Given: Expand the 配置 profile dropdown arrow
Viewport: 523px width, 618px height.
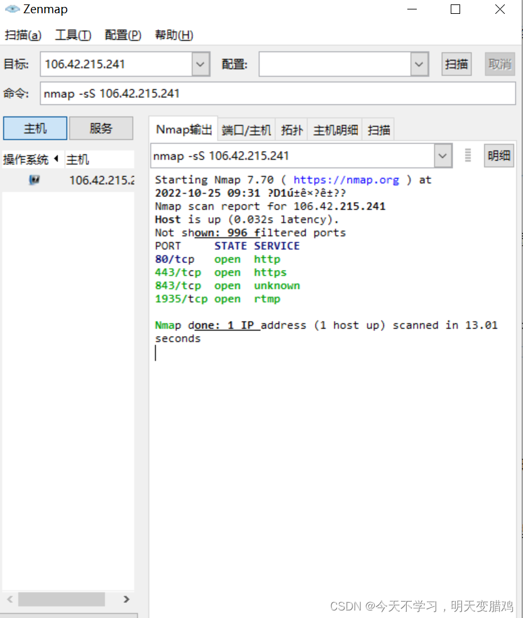Looking at the screenshot, I should (x=419, y=64).
